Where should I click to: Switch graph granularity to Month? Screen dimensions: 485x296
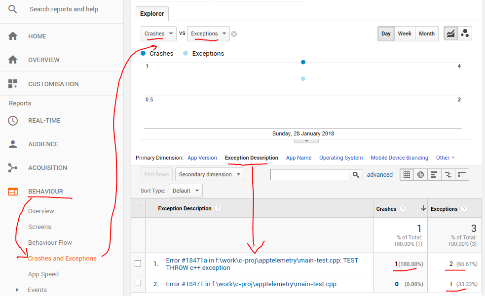(427, 33)
